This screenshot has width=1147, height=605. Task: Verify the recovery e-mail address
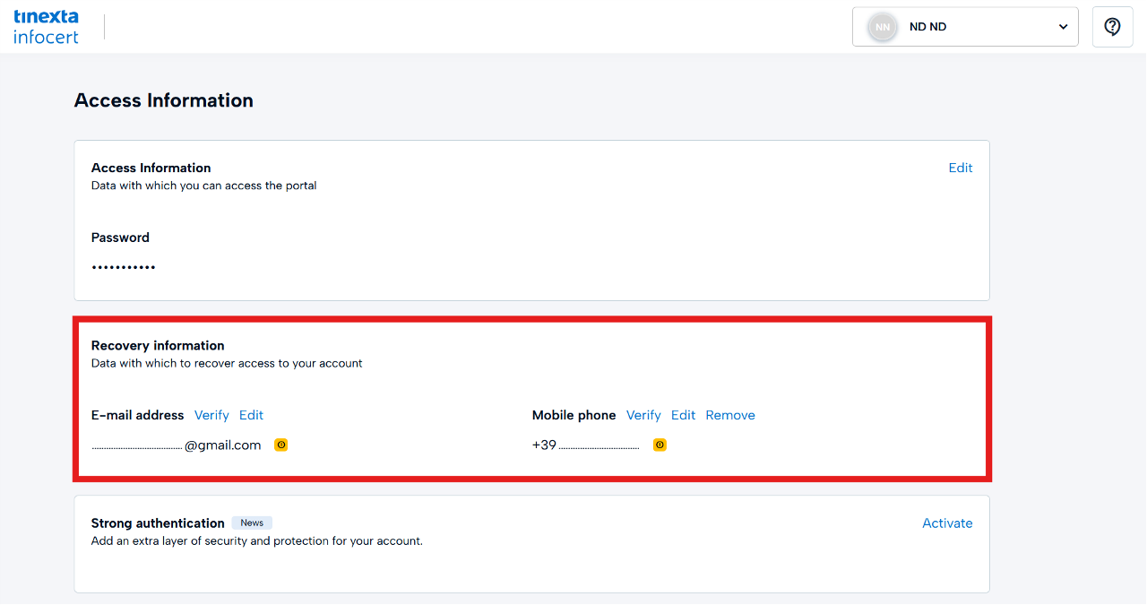coord(211,415)
